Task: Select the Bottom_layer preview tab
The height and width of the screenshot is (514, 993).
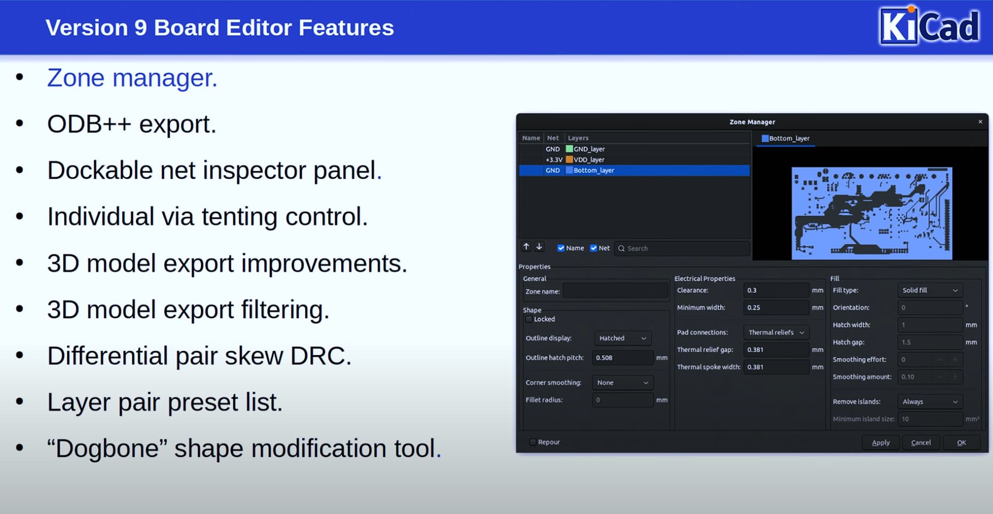Action: (x=786, y=138)
